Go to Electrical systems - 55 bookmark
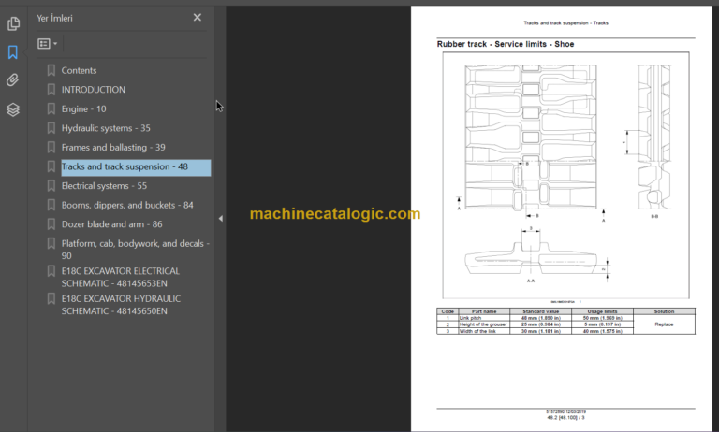This screenshot has height=432, width=719. click(x=104, y=186)
